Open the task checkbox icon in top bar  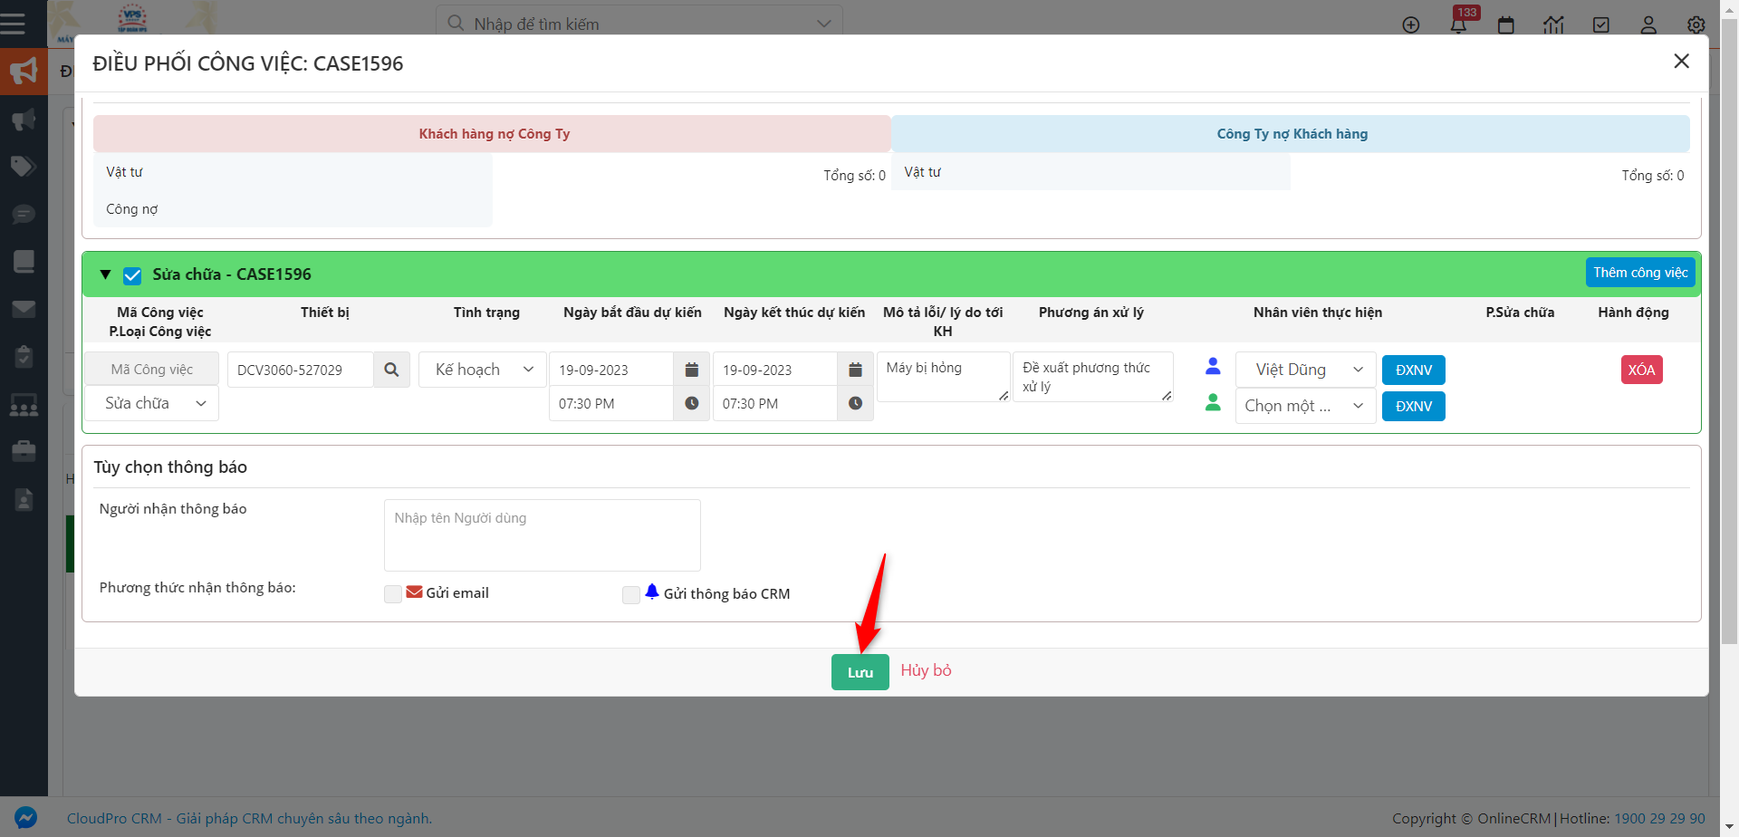(x=1601, y=25)
